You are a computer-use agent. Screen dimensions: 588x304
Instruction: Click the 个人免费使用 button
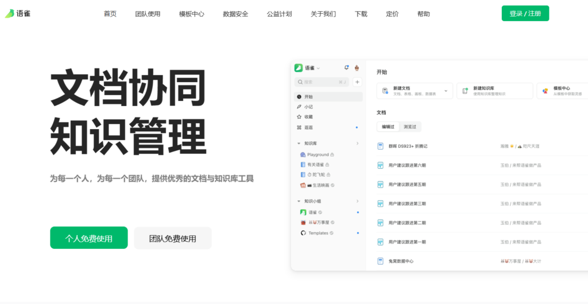(89, 238)
